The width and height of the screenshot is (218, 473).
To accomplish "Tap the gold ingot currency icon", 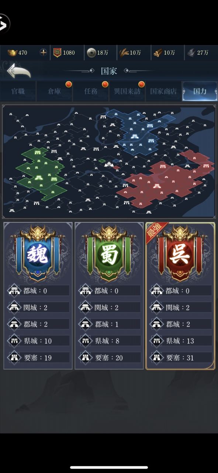I will click(13, 52).
